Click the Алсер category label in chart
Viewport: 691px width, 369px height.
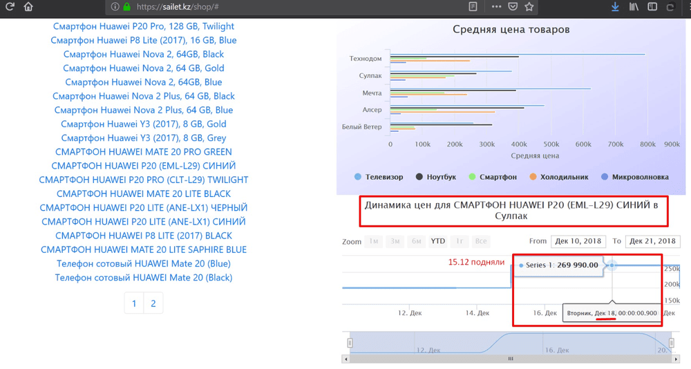pos(372,110)
